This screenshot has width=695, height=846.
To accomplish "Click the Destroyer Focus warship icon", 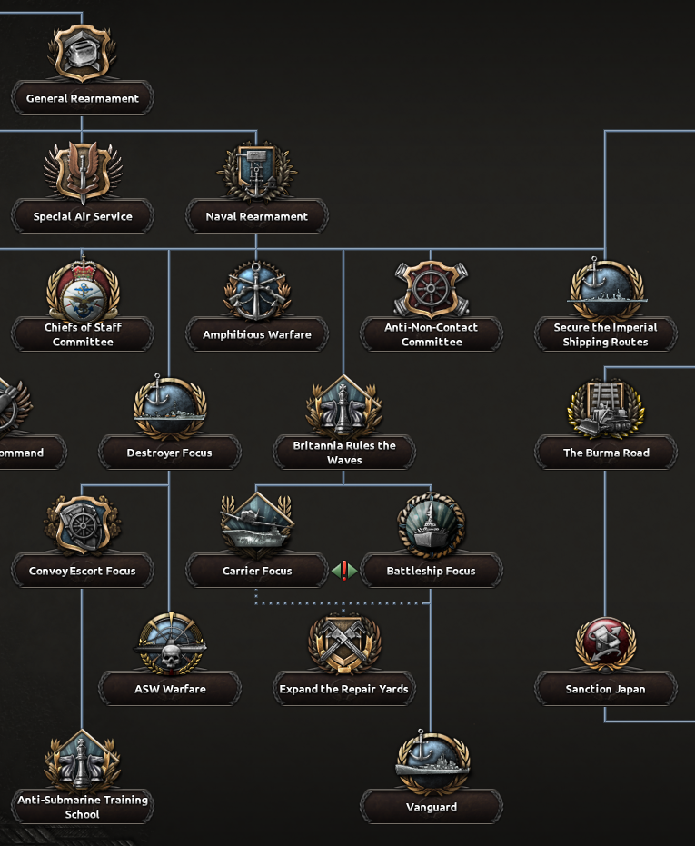I will 169,408.
